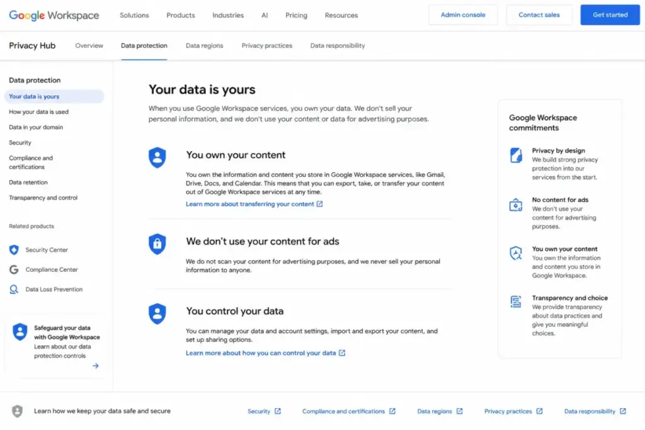Click the Compliance Center G icon
Image resolution: width=645 pixels, height=430 pixels.
click(14, 269)
